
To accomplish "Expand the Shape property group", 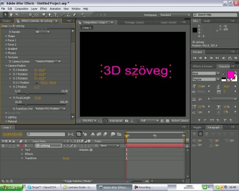I will pos(6,36).
